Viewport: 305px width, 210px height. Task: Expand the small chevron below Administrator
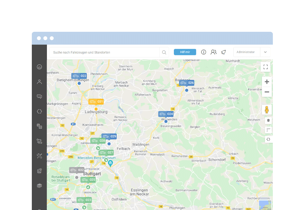pos(265,52)
